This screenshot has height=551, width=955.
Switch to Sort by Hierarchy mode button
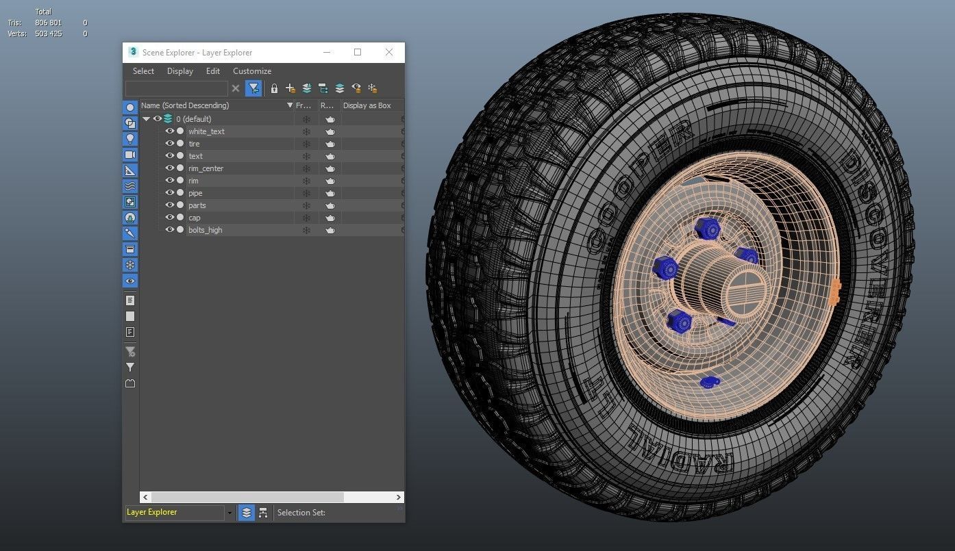click(263, 513)
